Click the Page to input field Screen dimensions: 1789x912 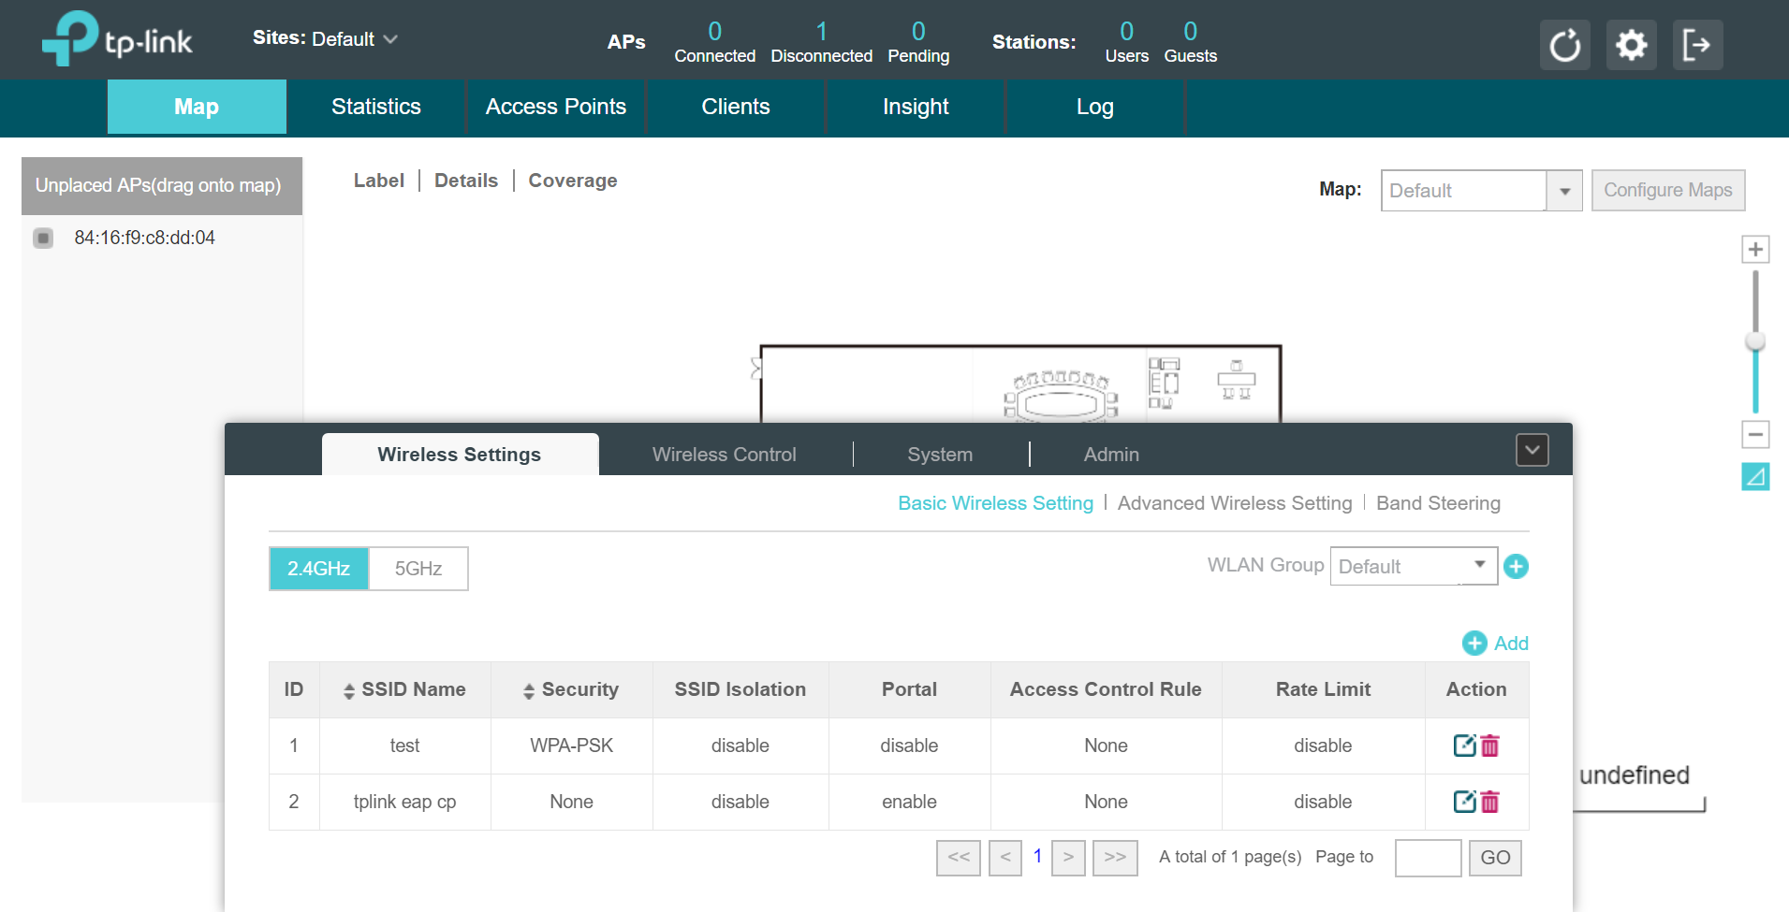pos(1429,857)
